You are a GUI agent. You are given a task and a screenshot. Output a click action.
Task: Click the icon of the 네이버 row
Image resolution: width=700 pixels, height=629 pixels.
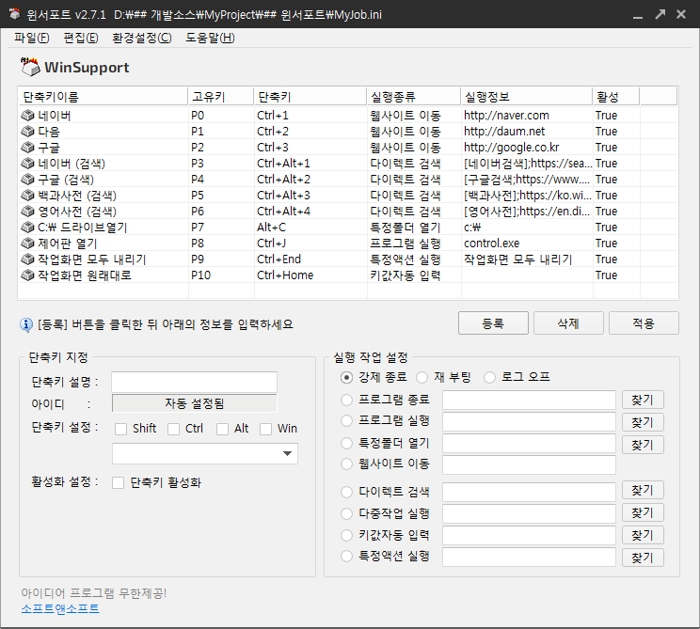pos(27,116)
